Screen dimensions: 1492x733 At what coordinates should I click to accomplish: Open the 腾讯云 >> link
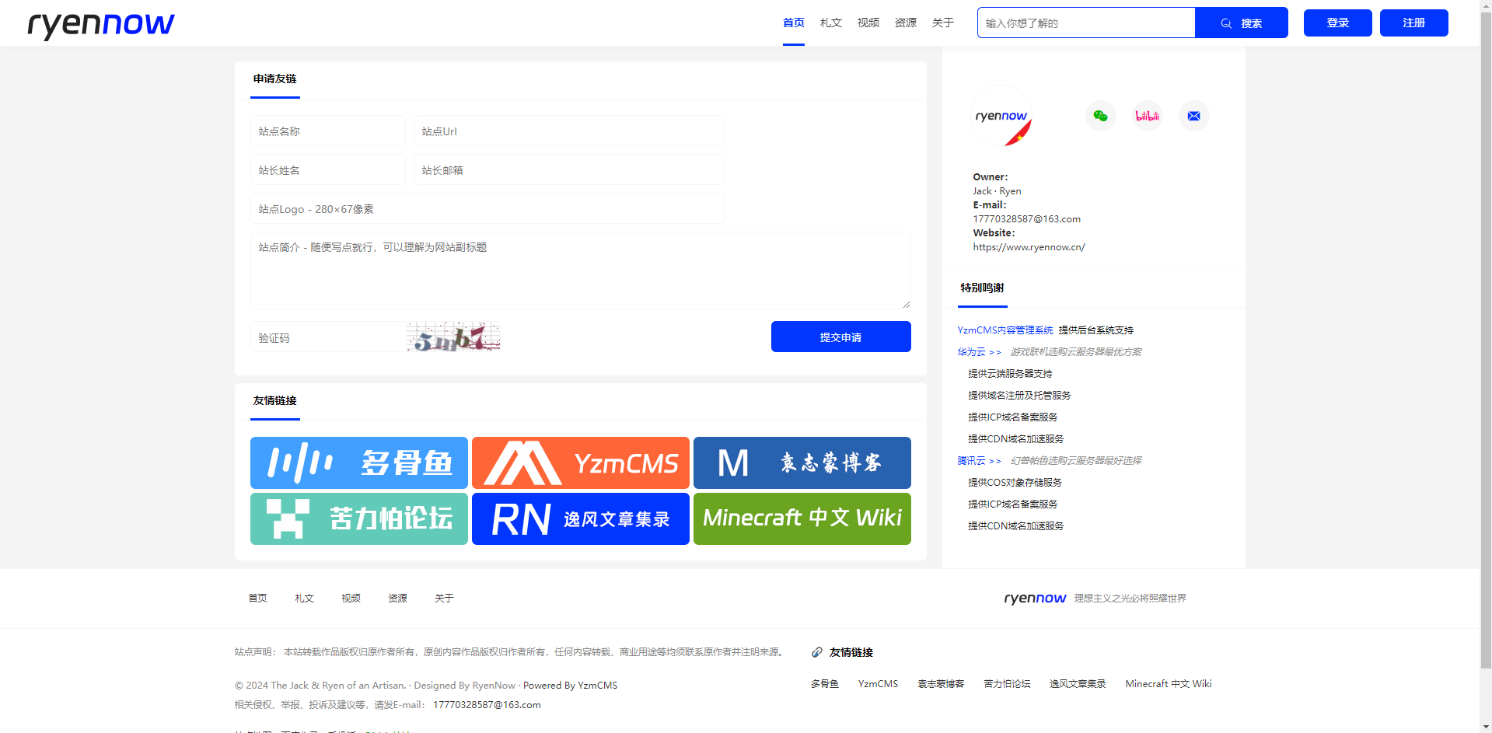980,461
